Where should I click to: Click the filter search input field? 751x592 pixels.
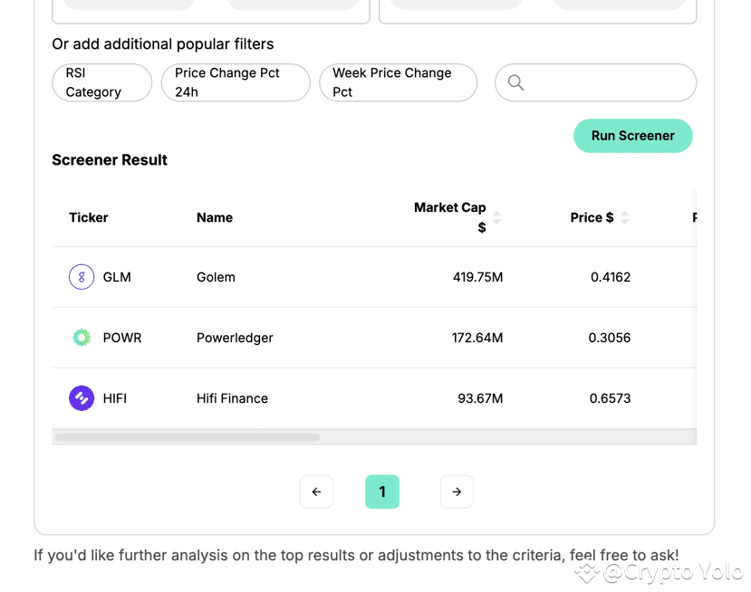(x=595, y=82)
